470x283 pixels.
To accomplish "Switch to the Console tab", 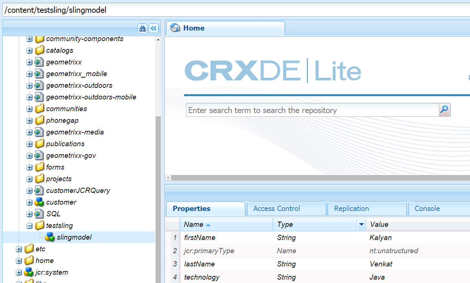I will pos(439,209).
